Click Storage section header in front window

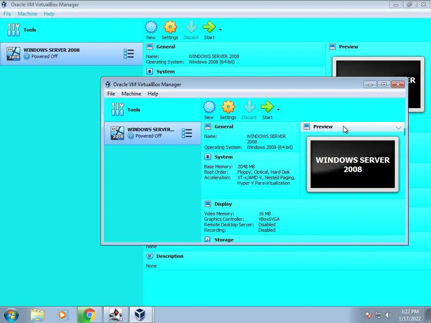224,240
